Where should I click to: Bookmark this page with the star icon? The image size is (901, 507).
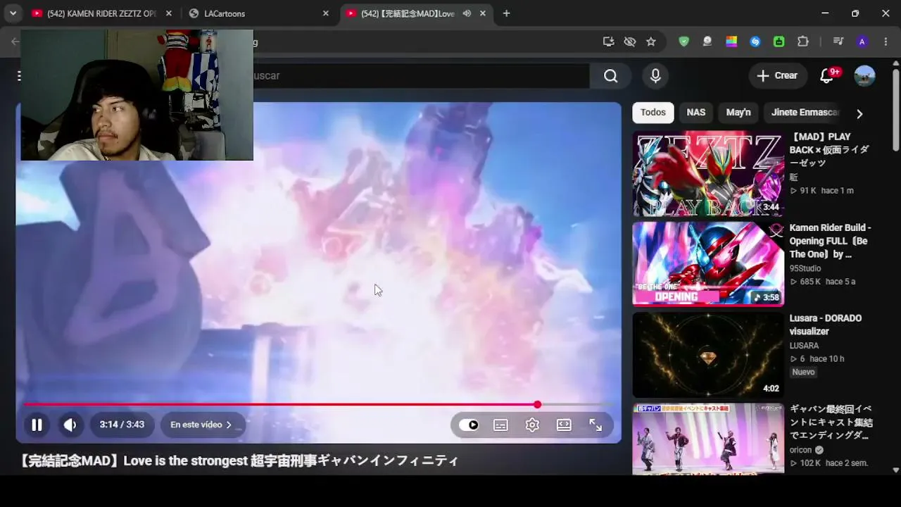tap(651, 42)
